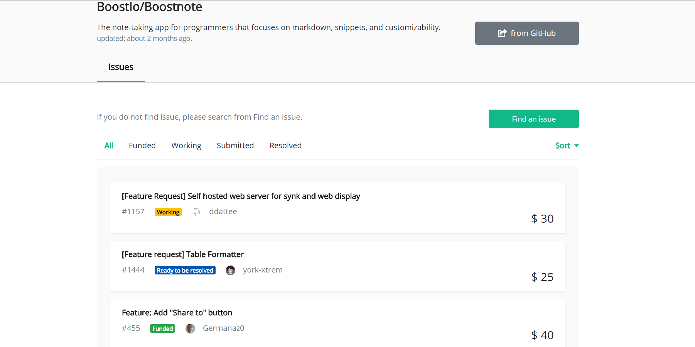Click the note-taking app description text
The image size is (695, 347).
coord(269,27)
